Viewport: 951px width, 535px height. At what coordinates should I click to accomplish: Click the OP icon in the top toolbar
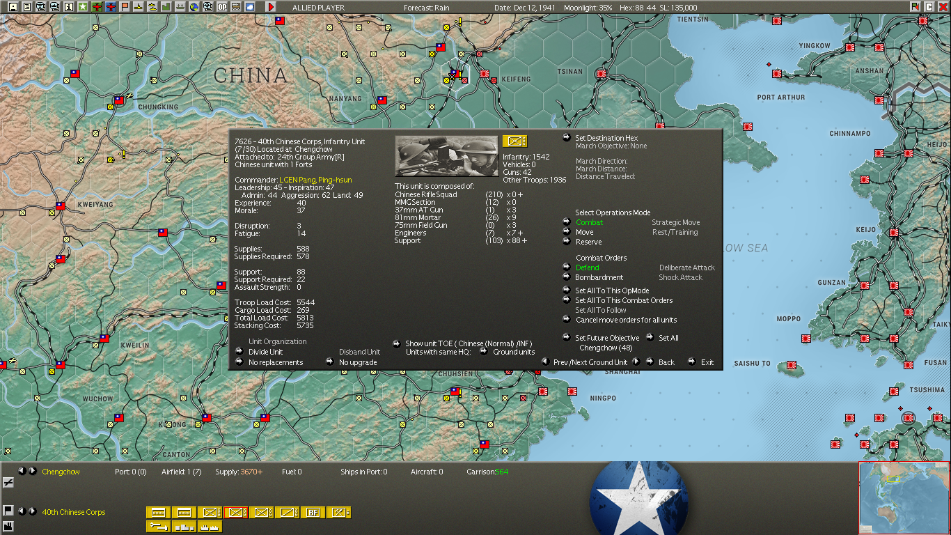[x=222, y=7]
